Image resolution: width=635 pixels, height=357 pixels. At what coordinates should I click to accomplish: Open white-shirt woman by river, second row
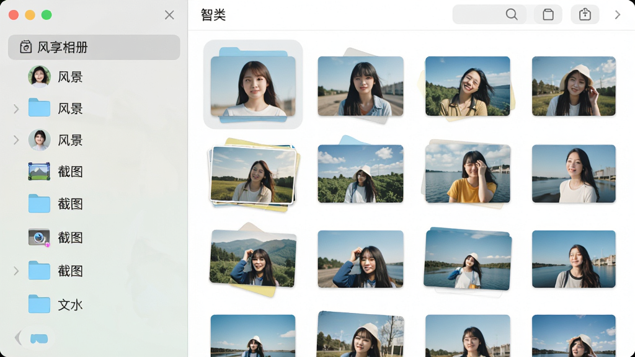click(x=574, y=174)
